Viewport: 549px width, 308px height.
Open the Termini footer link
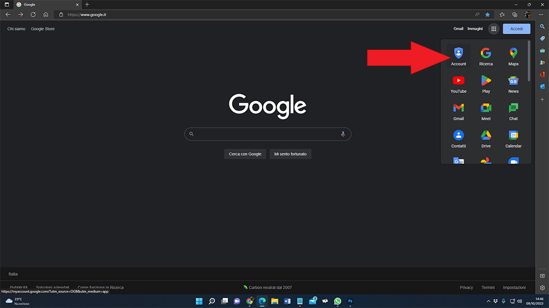pos(488,287)
